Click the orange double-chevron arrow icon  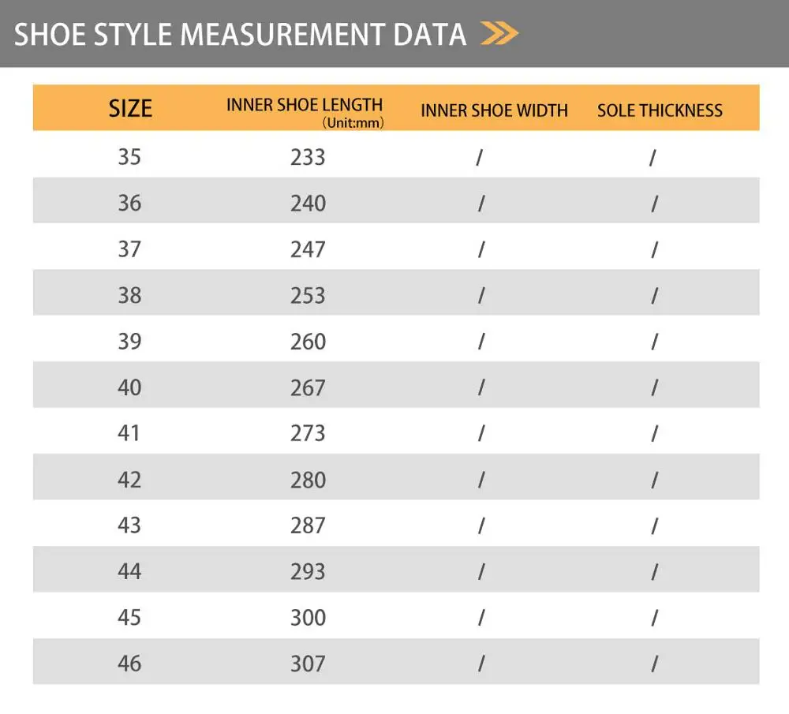pyautogui.click(x=499, y=33)
